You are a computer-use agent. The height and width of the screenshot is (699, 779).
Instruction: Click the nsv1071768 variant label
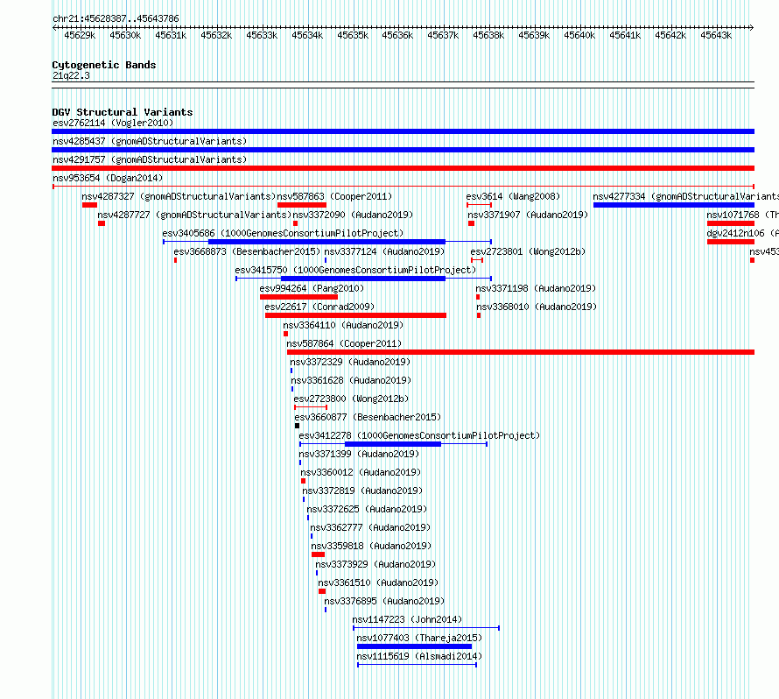(743, 215)
